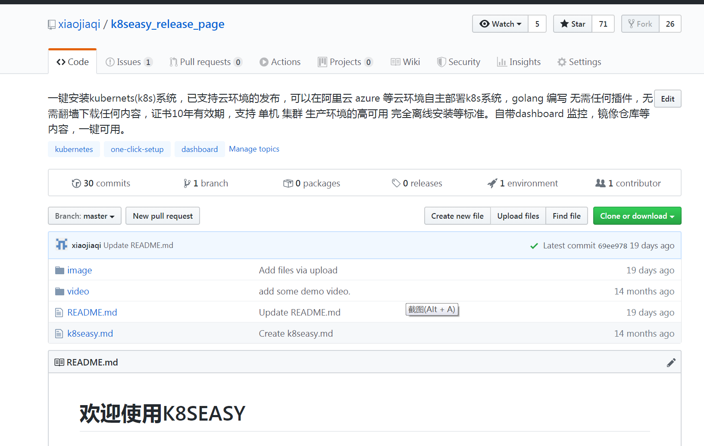The height and width of the screenshot is (446, 704).
Task: Open latest commit hash 69ee978
Action: click(x=613, y=246)
